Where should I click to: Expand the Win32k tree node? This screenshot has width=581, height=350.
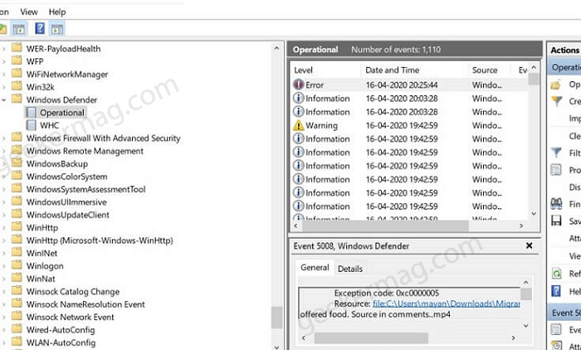point(3,87)
